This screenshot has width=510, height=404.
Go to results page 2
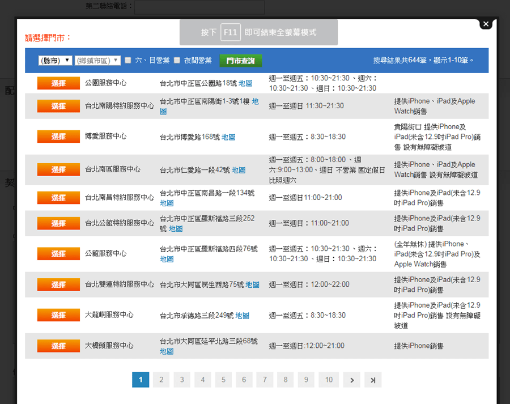(161, 380)
